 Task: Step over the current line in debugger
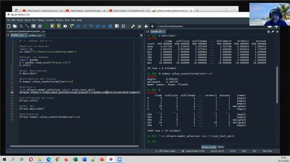[x=85, y=26]
